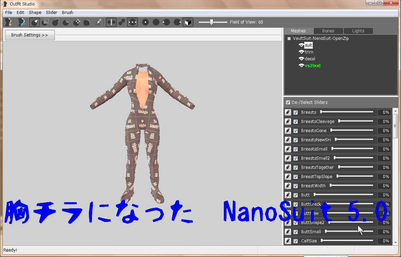Uncheck the De-/Select Sliders checkbox
Viewport: 401px width, 257px height.
288,102
